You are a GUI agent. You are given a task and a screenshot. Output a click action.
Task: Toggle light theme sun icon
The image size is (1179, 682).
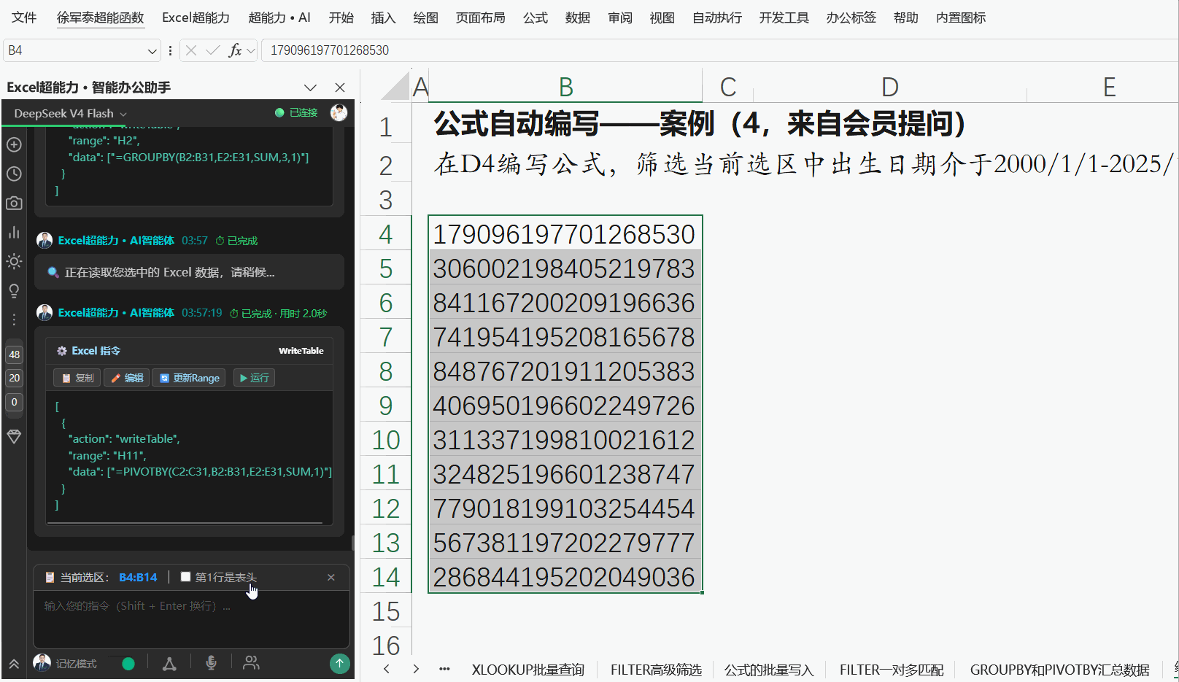click(x=14, y=261)
